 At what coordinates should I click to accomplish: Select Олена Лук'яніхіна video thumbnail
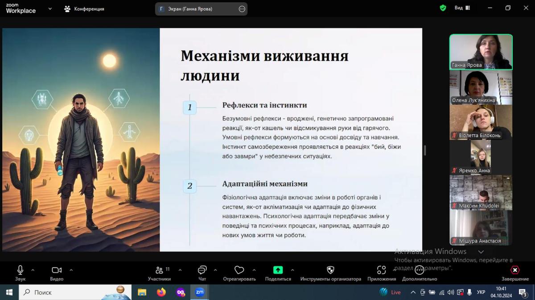(481, 87)
